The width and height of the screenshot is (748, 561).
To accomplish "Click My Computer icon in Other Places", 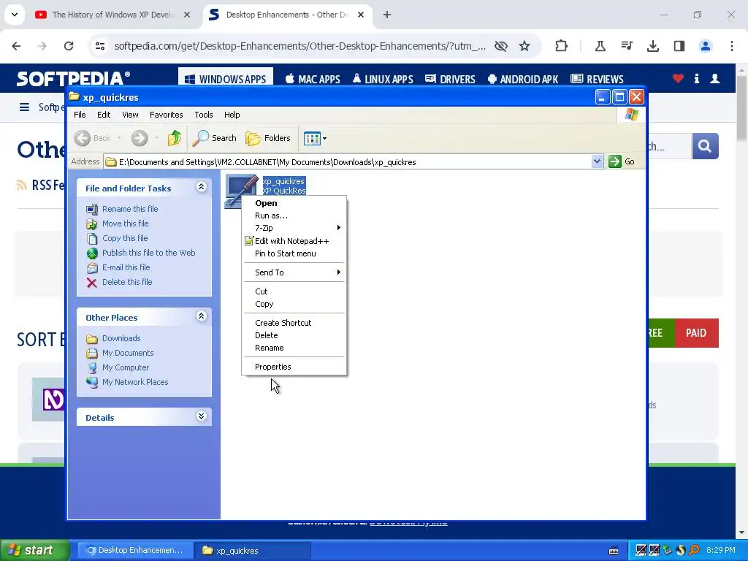I will click(x=91, y=367).
